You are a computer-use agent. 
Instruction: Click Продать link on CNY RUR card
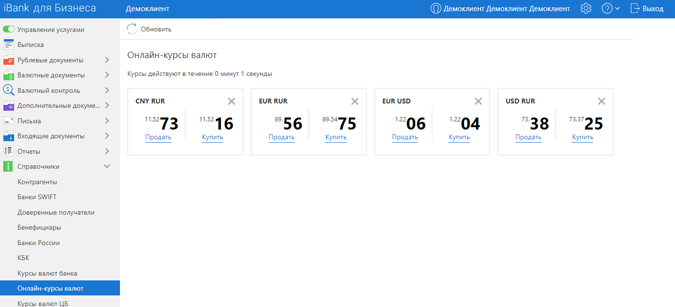point(158,137)
